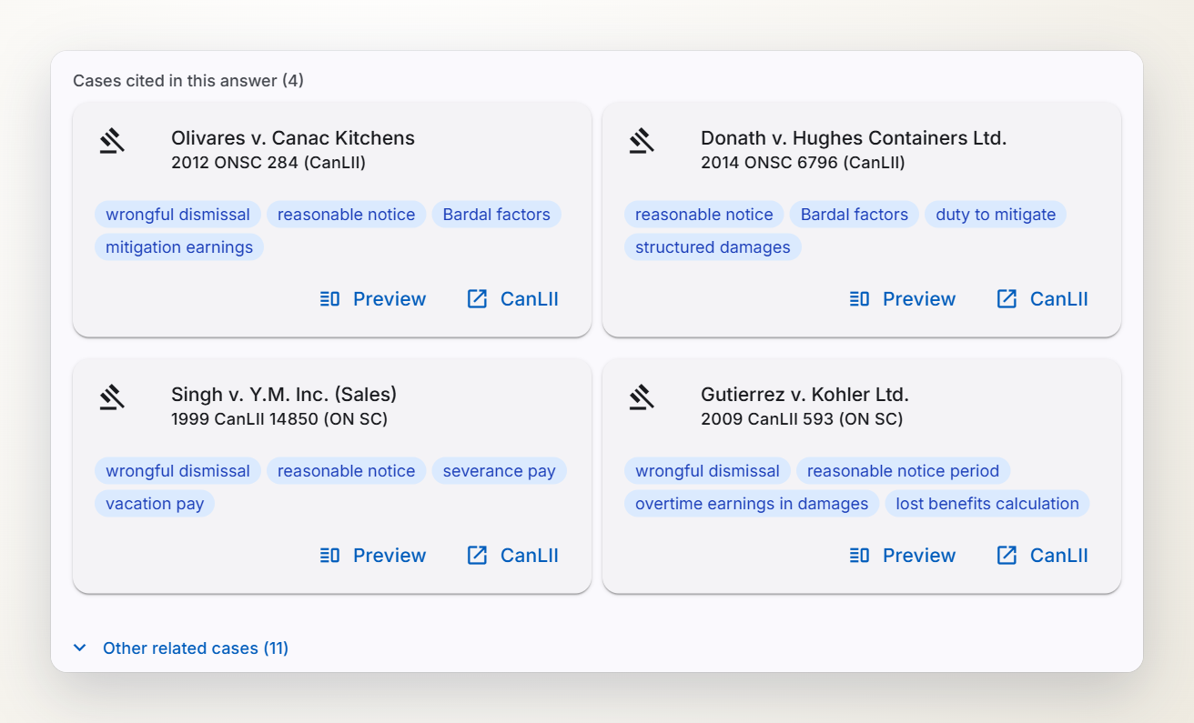Click the title 'Olivares v. Canac Kitchens'

point(293,138)
